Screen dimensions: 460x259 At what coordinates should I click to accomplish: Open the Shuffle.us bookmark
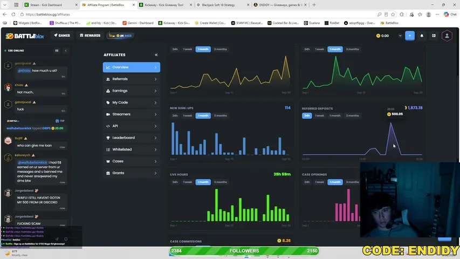65,23
